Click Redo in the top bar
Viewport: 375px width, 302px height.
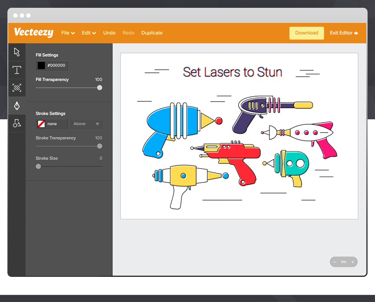pyautogui.click(x=128, y=33)
